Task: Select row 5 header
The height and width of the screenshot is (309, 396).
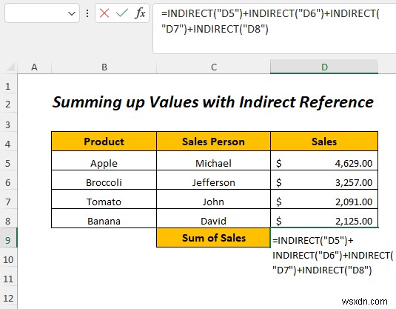Action: (8, 163)
